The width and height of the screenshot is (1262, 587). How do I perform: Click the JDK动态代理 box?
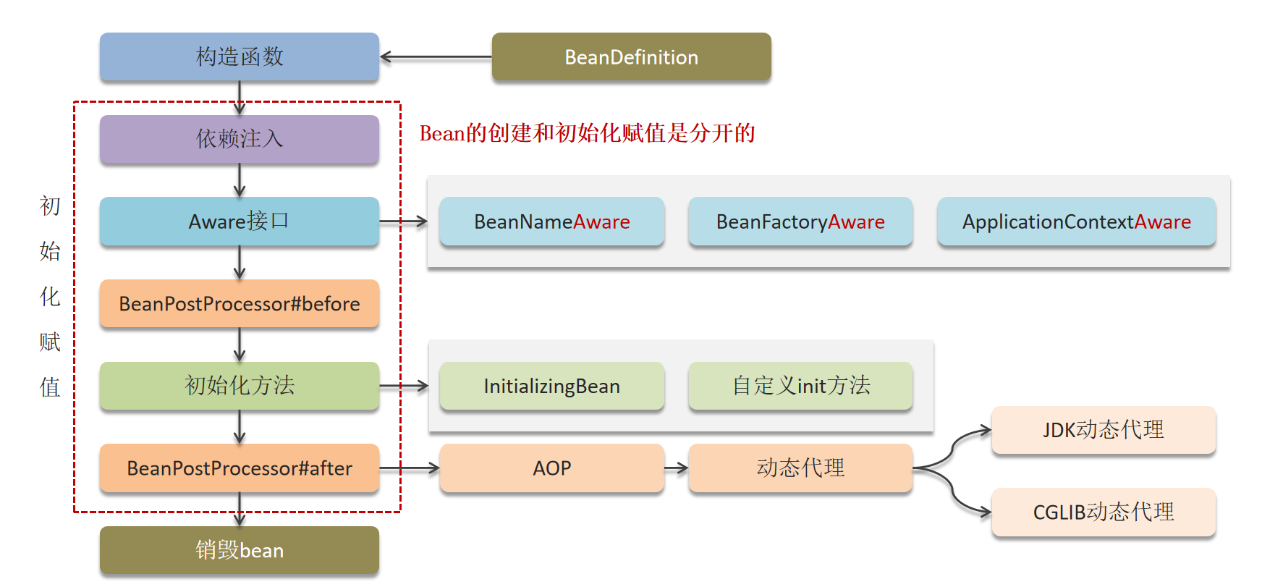[x=1103, y=430]
